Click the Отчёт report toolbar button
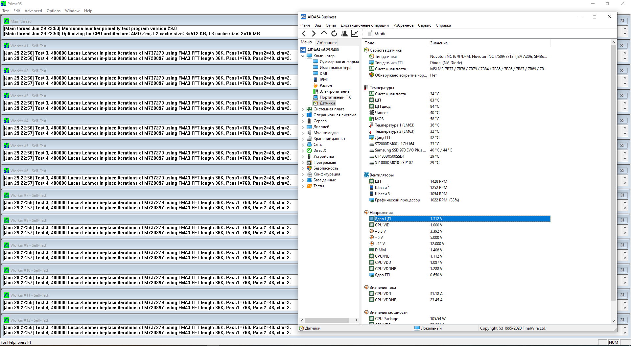Screen dimensions: 631x346 point(376,34)
